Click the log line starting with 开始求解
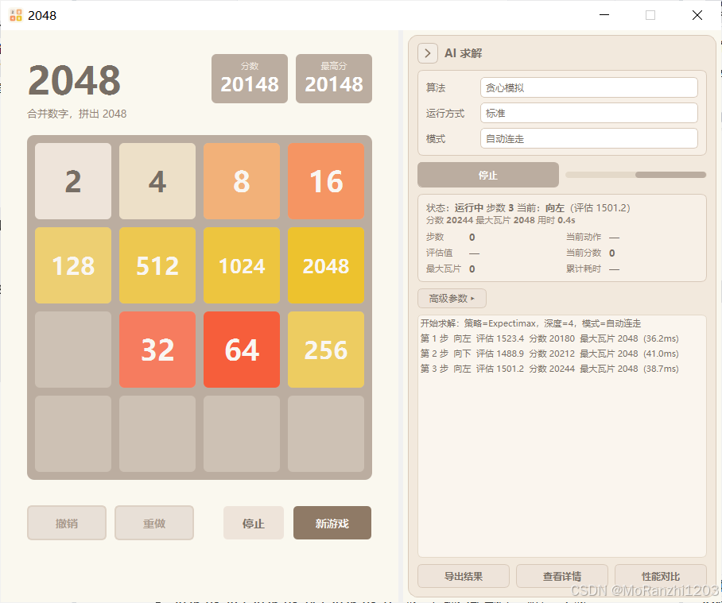The height and width of the screenshot is (603, 722). coord(530,323)
